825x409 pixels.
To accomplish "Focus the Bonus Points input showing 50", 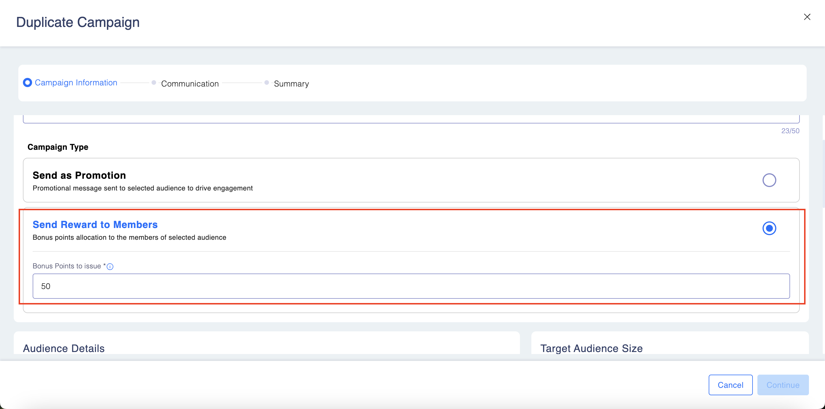I will coord(411,286).
